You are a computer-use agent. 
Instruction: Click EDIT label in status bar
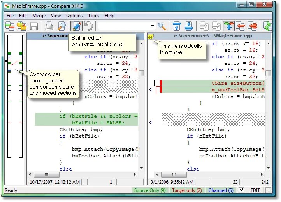[x=255, y=190]
